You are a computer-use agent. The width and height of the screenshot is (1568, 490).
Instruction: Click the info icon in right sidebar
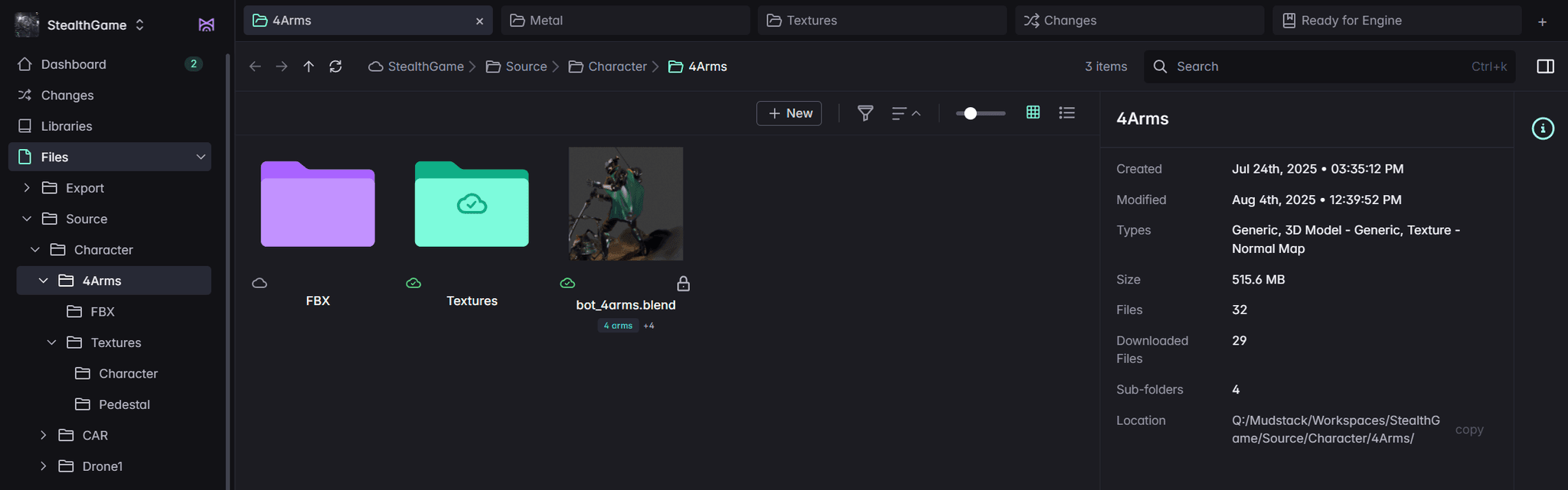click(1543, 128)
